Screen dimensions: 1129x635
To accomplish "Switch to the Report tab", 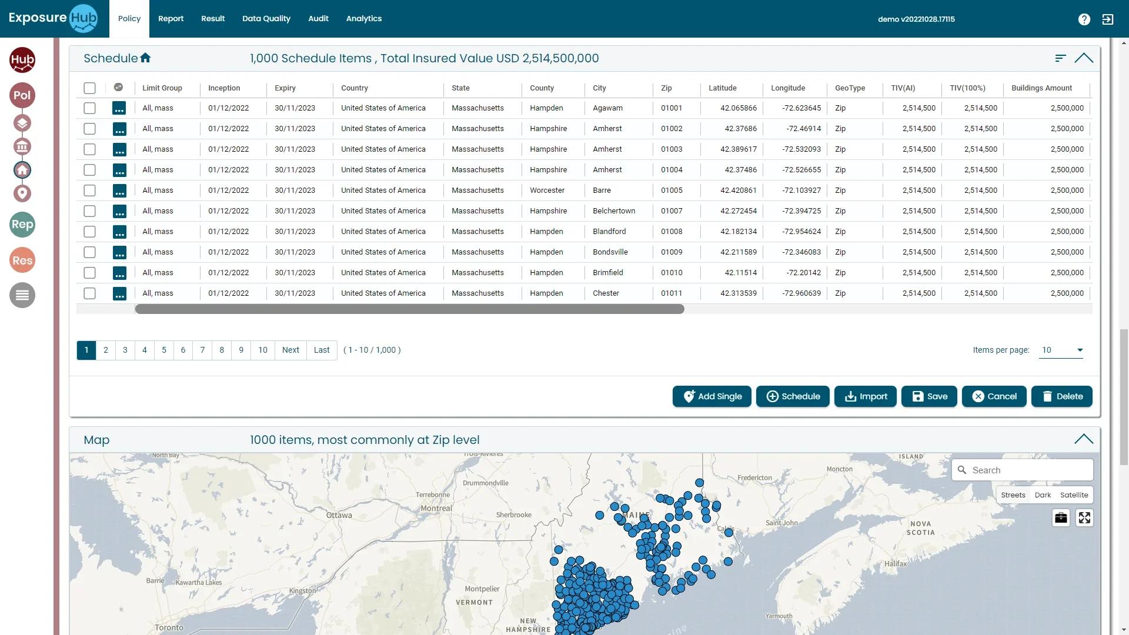I will tap(171, 19).
